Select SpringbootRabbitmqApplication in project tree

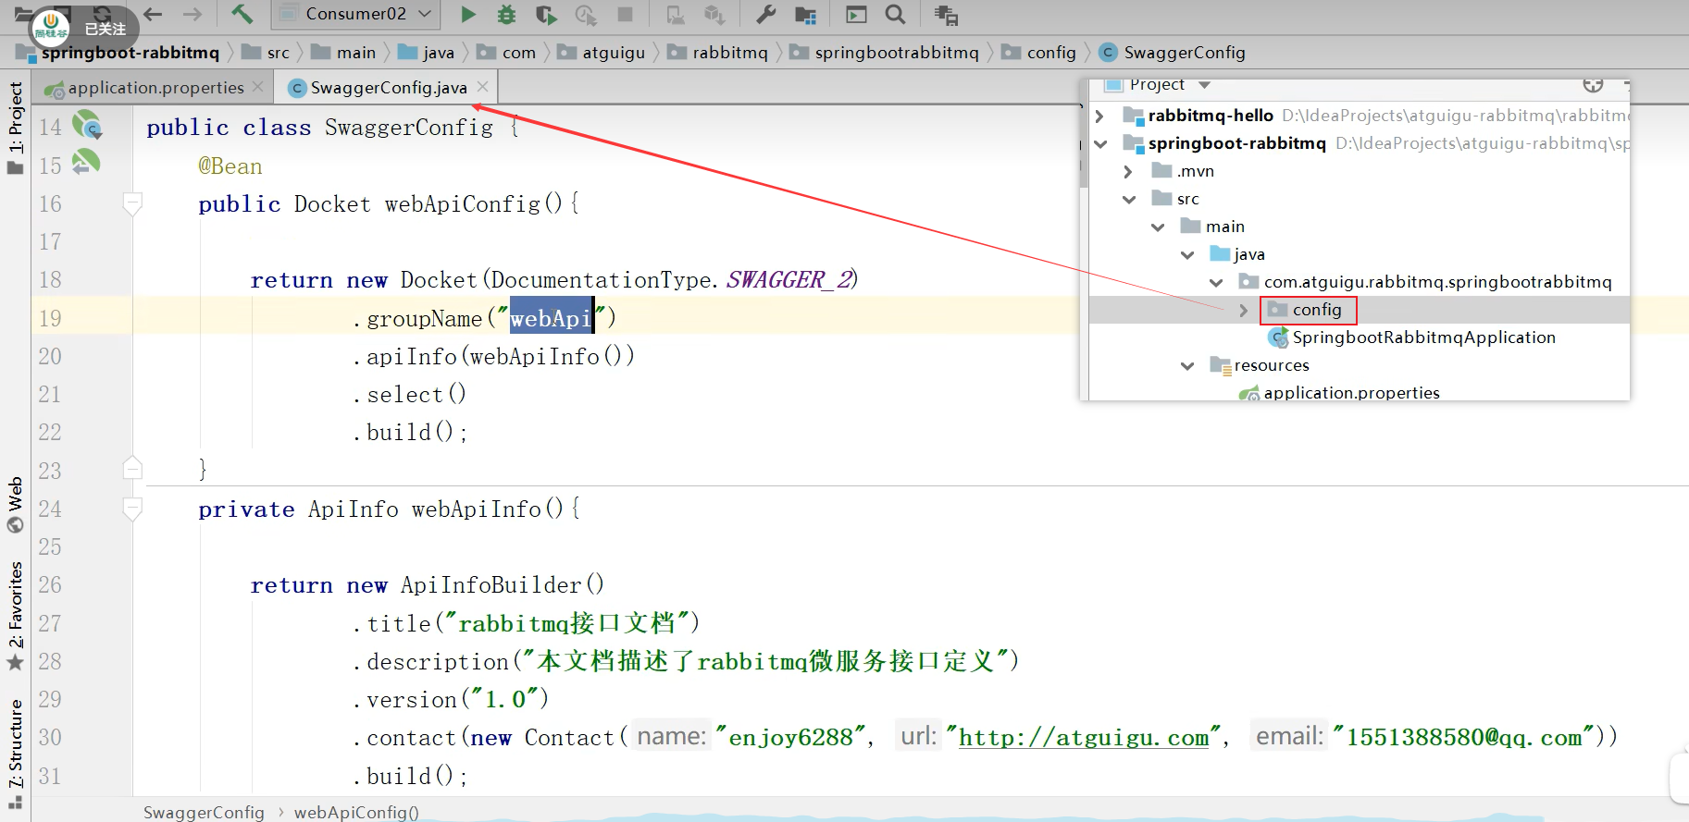point(1423,337)
